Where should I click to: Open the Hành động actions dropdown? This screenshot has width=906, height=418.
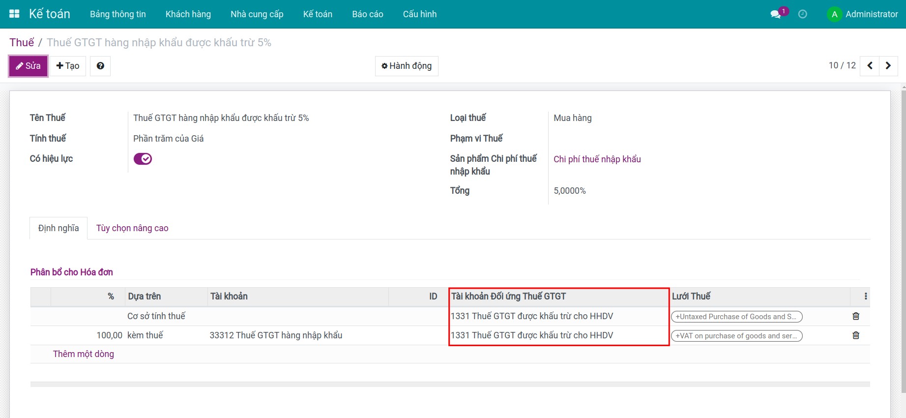point(407,66)
